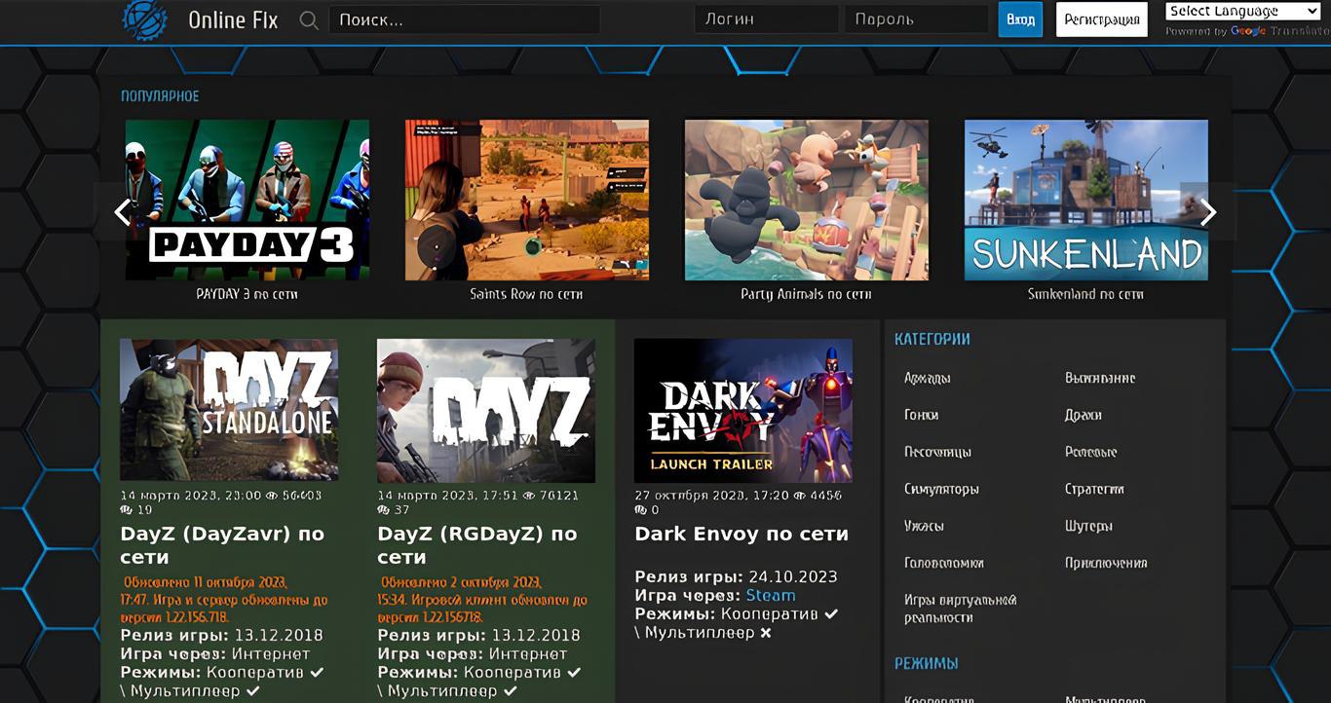Click the '11 октября 2023' update notice
The height and width of the screenshot is (703, 1331).
(224, 599)
